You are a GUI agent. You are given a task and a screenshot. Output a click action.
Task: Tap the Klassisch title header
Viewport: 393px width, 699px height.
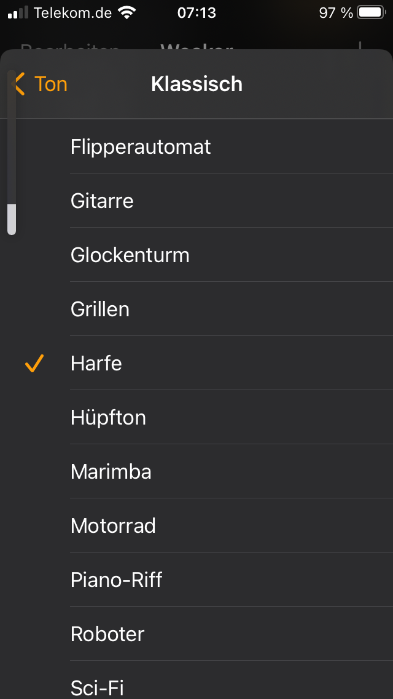click(196, 84)
